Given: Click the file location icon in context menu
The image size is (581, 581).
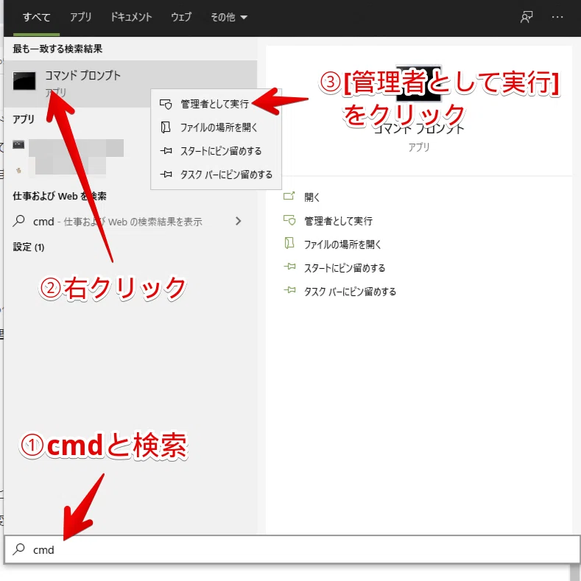Looking at the screenshot, I should pos(166,127).
